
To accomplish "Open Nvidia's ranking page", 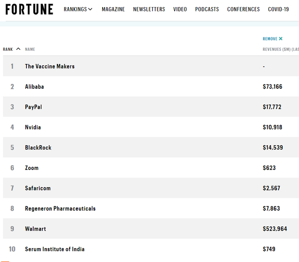I will point(33,127).
